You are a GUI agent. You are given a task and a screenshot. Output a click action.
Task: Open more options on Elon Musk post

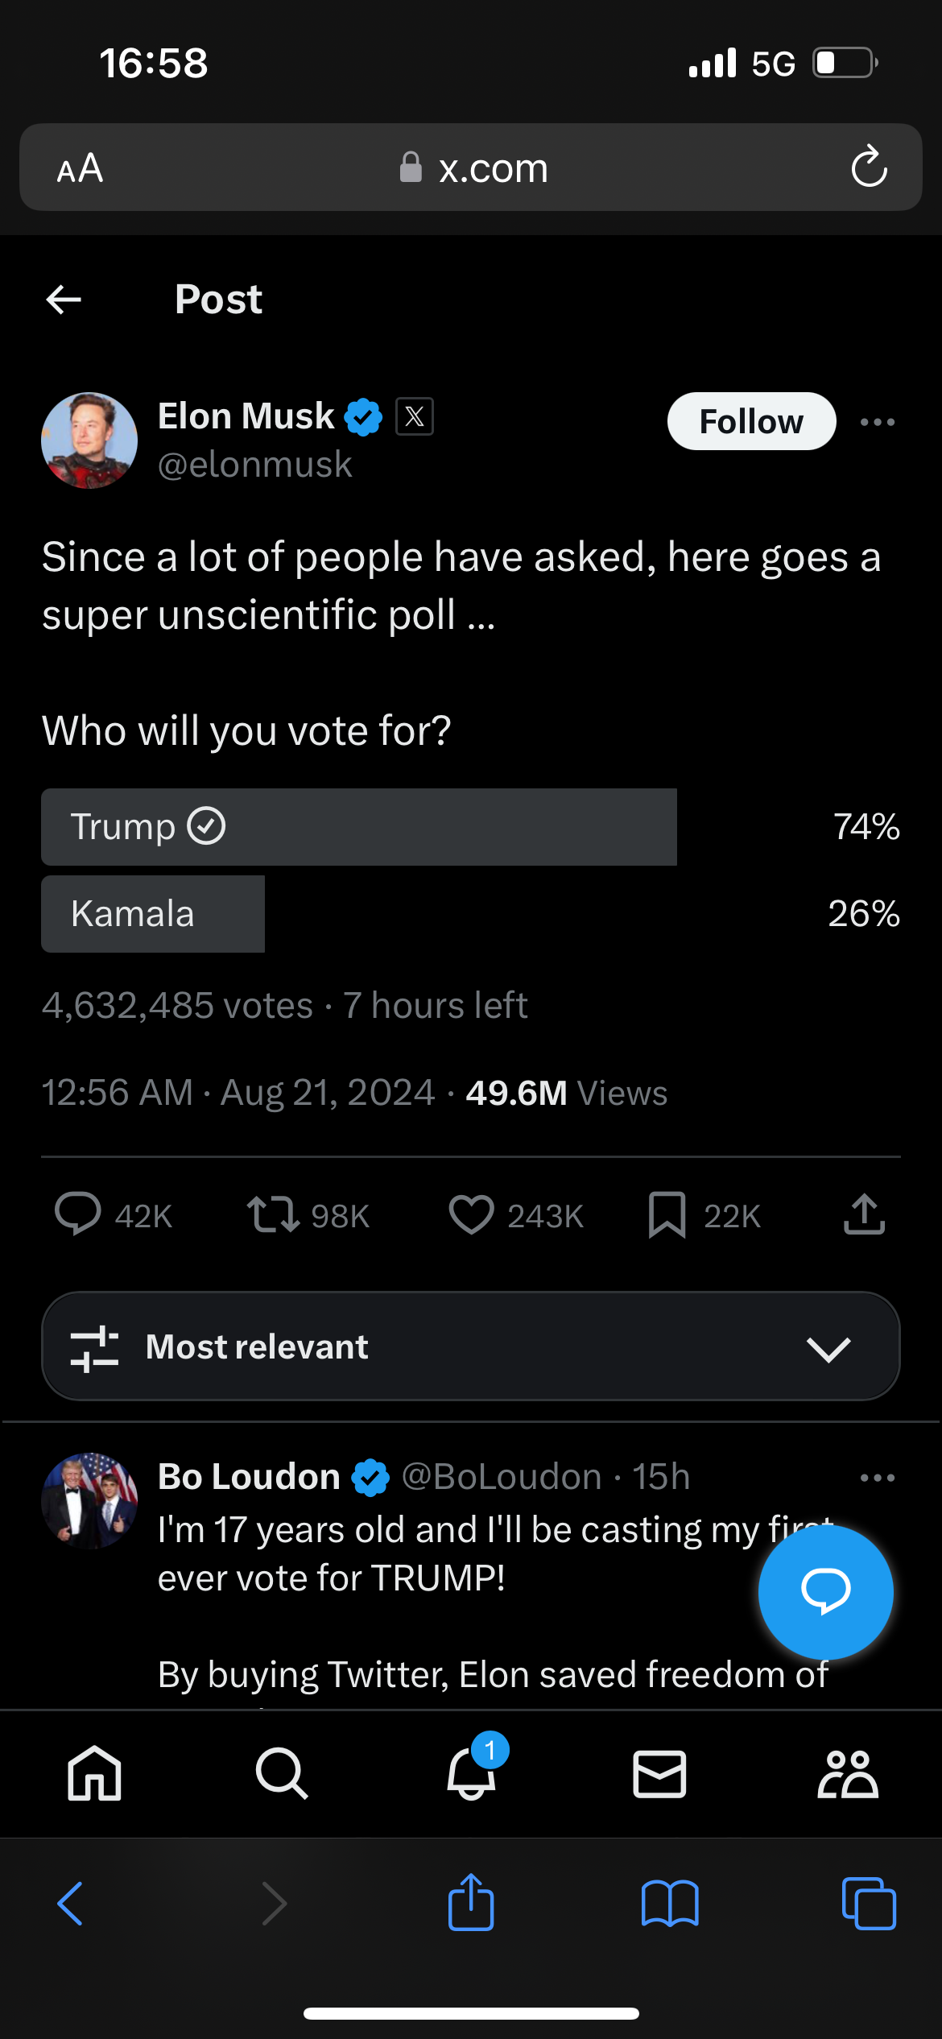point(877,422)
